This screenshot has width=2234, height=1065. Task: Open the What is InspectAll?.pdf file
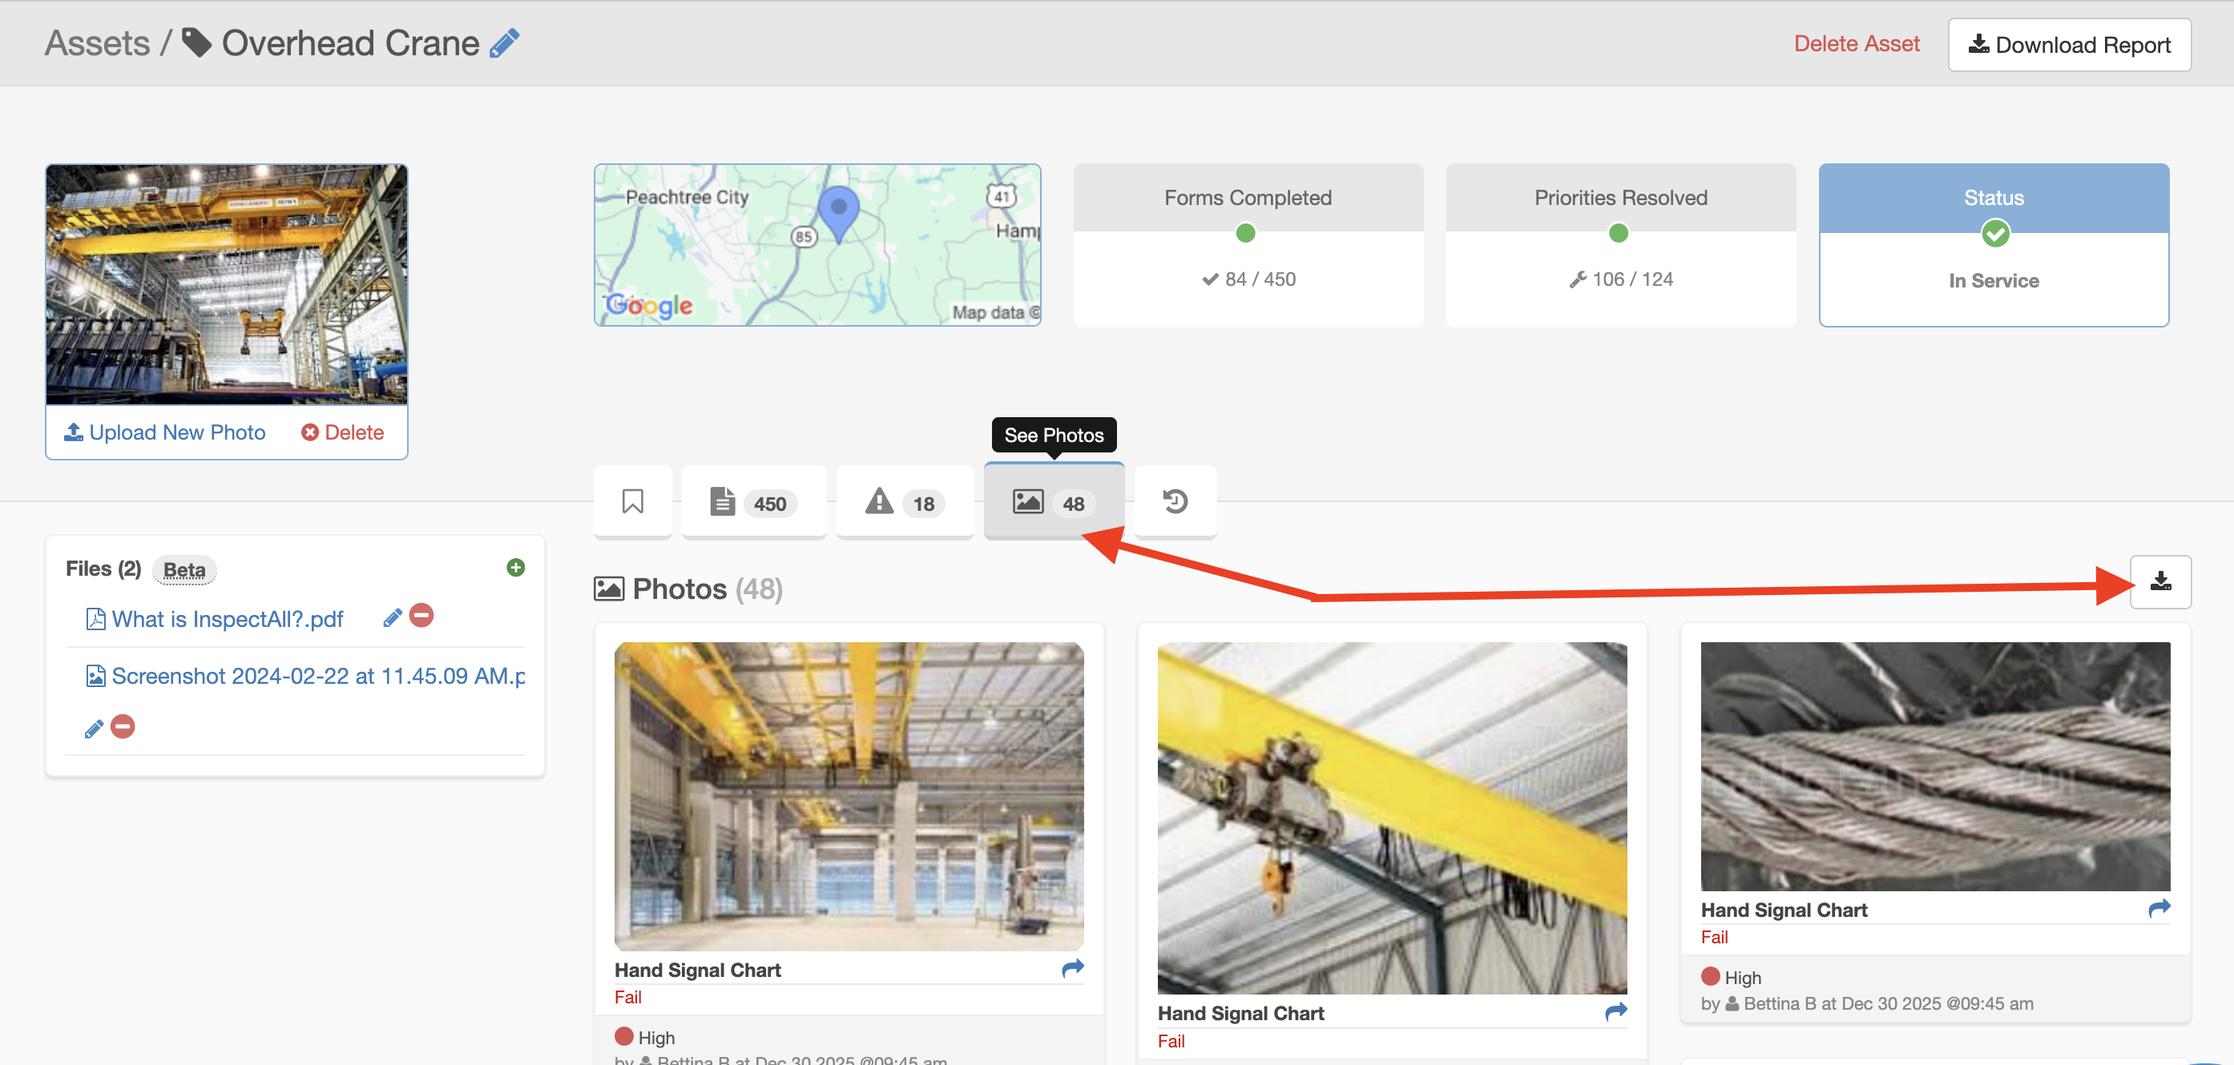click(x=226, y=619)
